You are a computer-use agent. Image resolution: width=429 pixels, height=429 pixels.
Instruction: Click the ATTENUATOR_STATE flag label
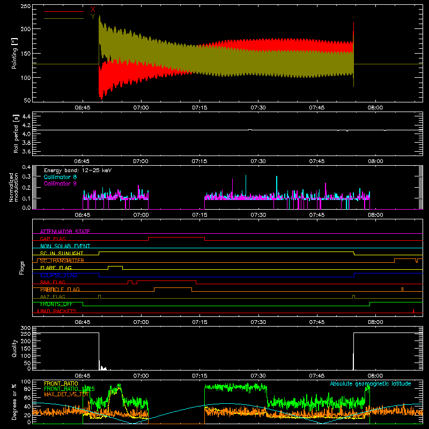click(x=65, y=232)
